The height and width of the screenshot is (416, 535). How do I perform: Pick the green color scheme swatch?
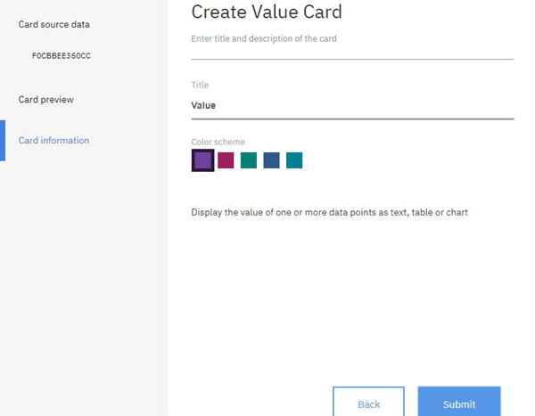(x=249, y=160)
